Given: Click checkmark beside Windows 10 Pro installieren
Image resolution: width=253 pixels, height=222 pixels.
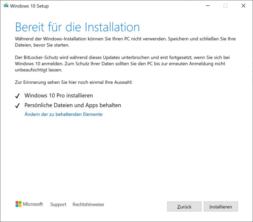Looking at the screenshot, I should 18,96.
